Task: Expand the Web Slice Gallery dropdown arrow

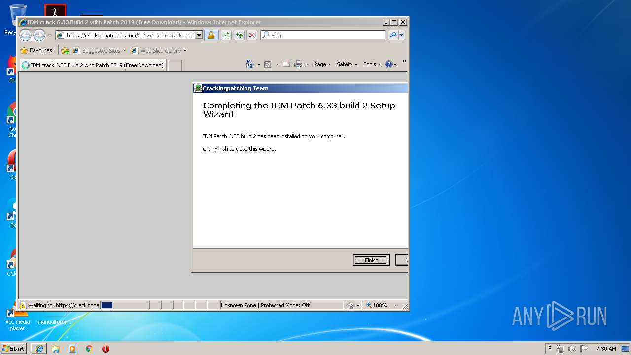Action: tap(185, 51)
